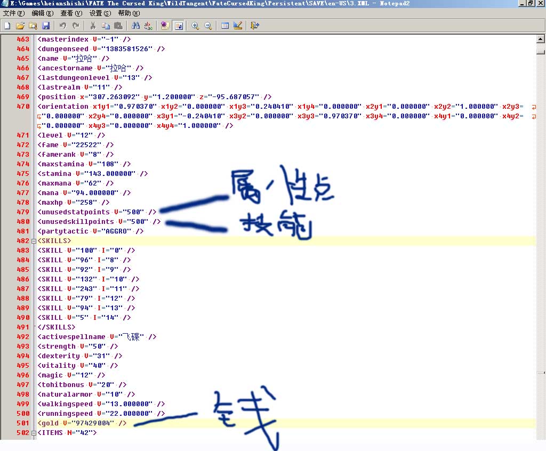Click the Customize Schemes ruler icon
This screenshot has height=451, width=546.
[x=238, y=26]
